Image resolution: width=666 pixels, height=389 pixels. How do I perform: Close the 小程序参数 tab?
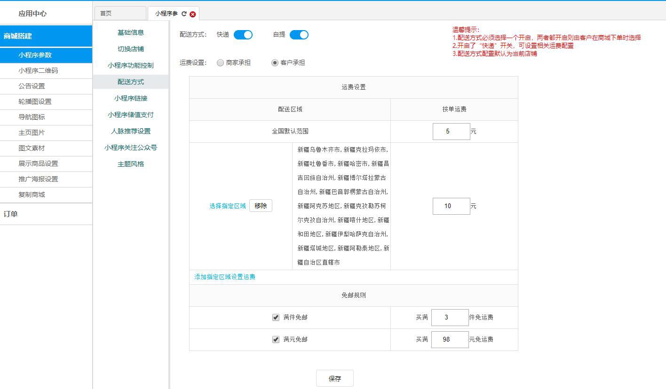pos(192,14)
